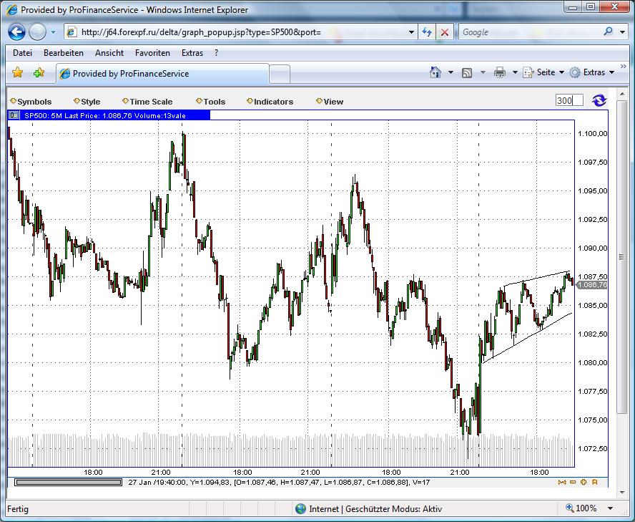Open a new blank tab

click(x=280, y=74)
